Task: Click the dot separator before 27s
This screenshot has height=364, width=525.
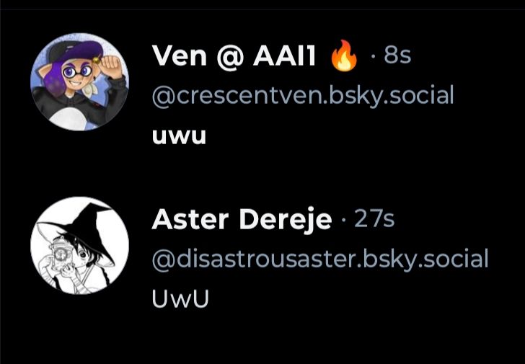Action: 343,221
